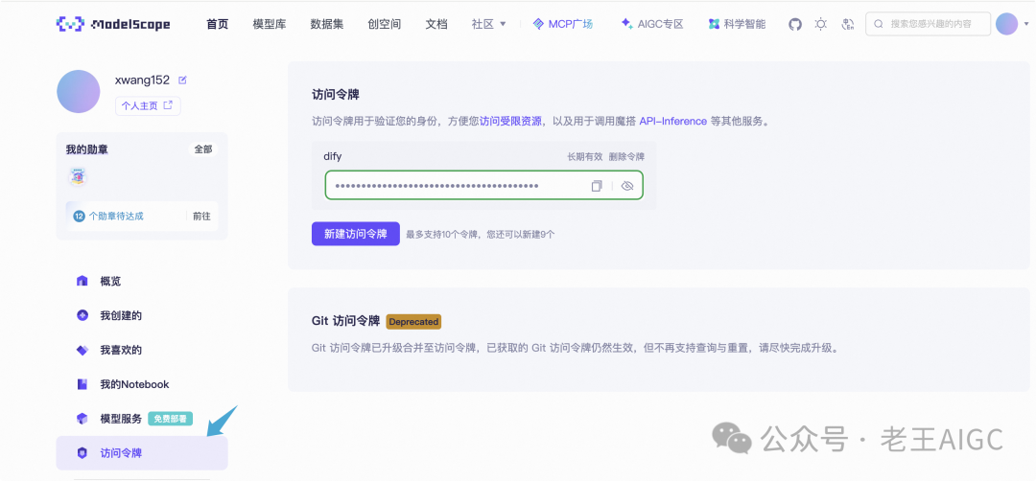The height and width of the screenshot is (481, 1036).
Task: Select 访问令牌 in sidebar
Action: tap(142, 452)
